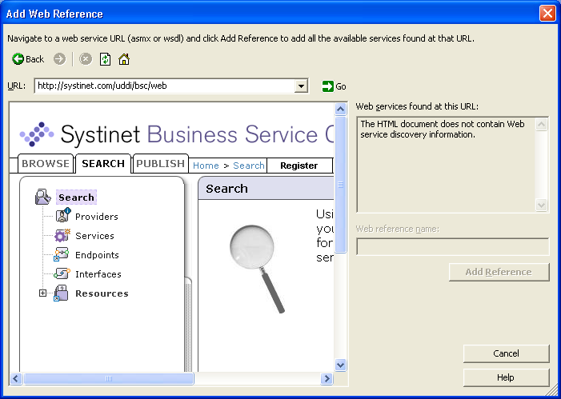Viewport: 561px width, 399px height.
Task: Click the Services gear icon
Action: click(62, 235)
